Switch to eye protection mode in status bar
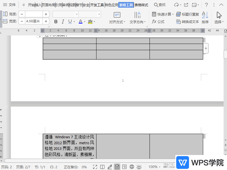Image resolution: width=227 pixels, height=170 pixels. (x=139, y=167)
